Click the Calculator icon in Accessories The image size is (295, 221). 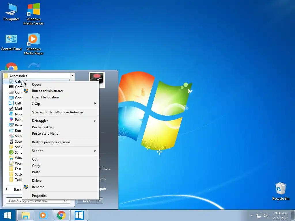[x=11, y=81]
